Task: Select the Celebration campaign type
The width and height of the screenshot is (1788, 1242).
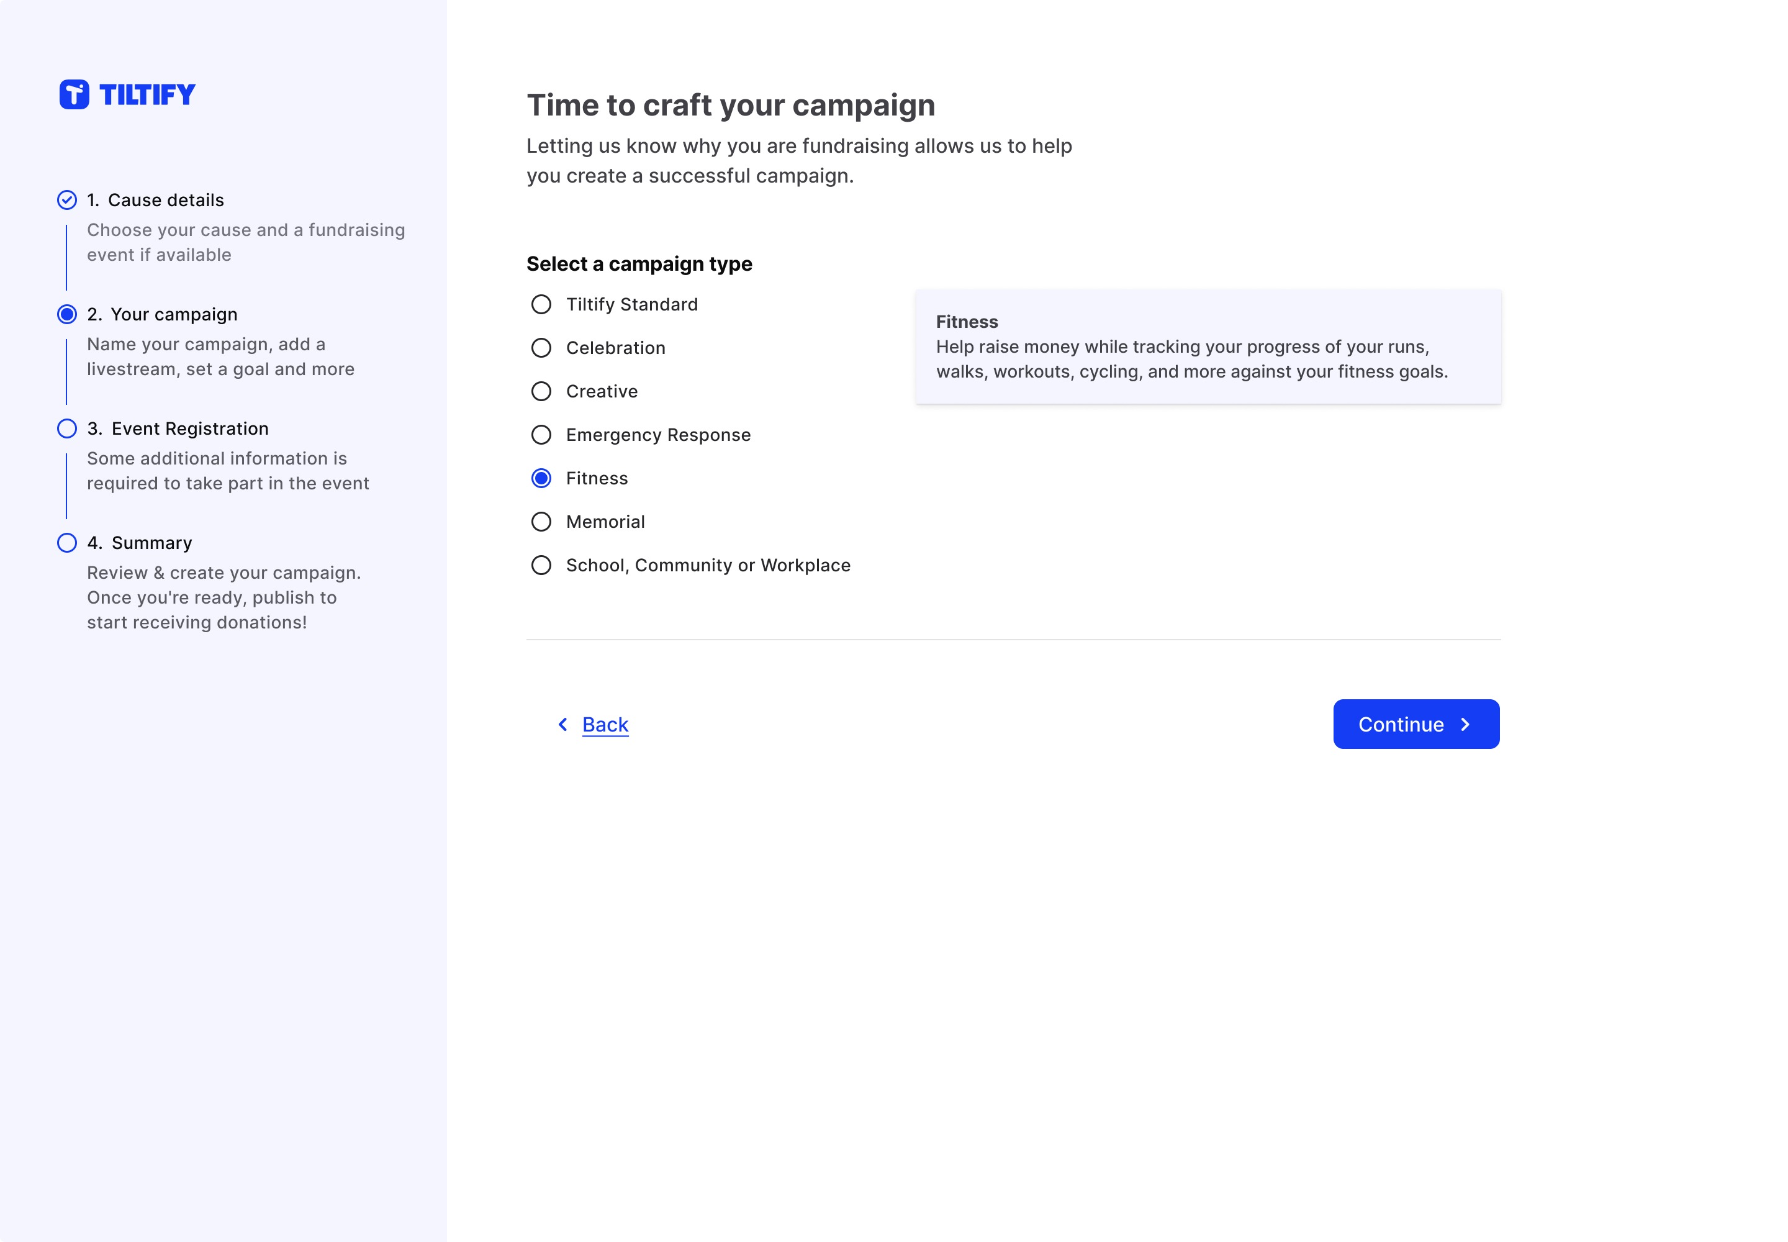Action: 541,348
